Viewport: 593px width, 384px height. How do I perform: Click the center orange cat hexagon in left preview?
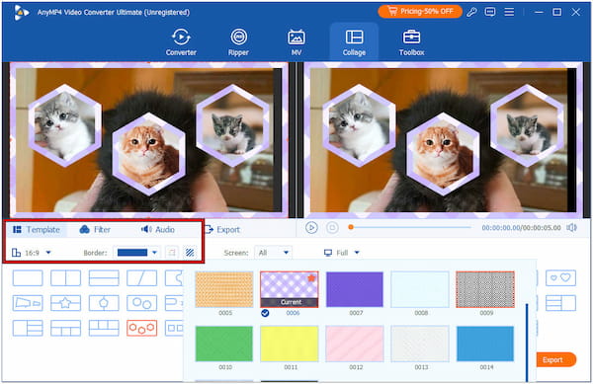(148, 153)
